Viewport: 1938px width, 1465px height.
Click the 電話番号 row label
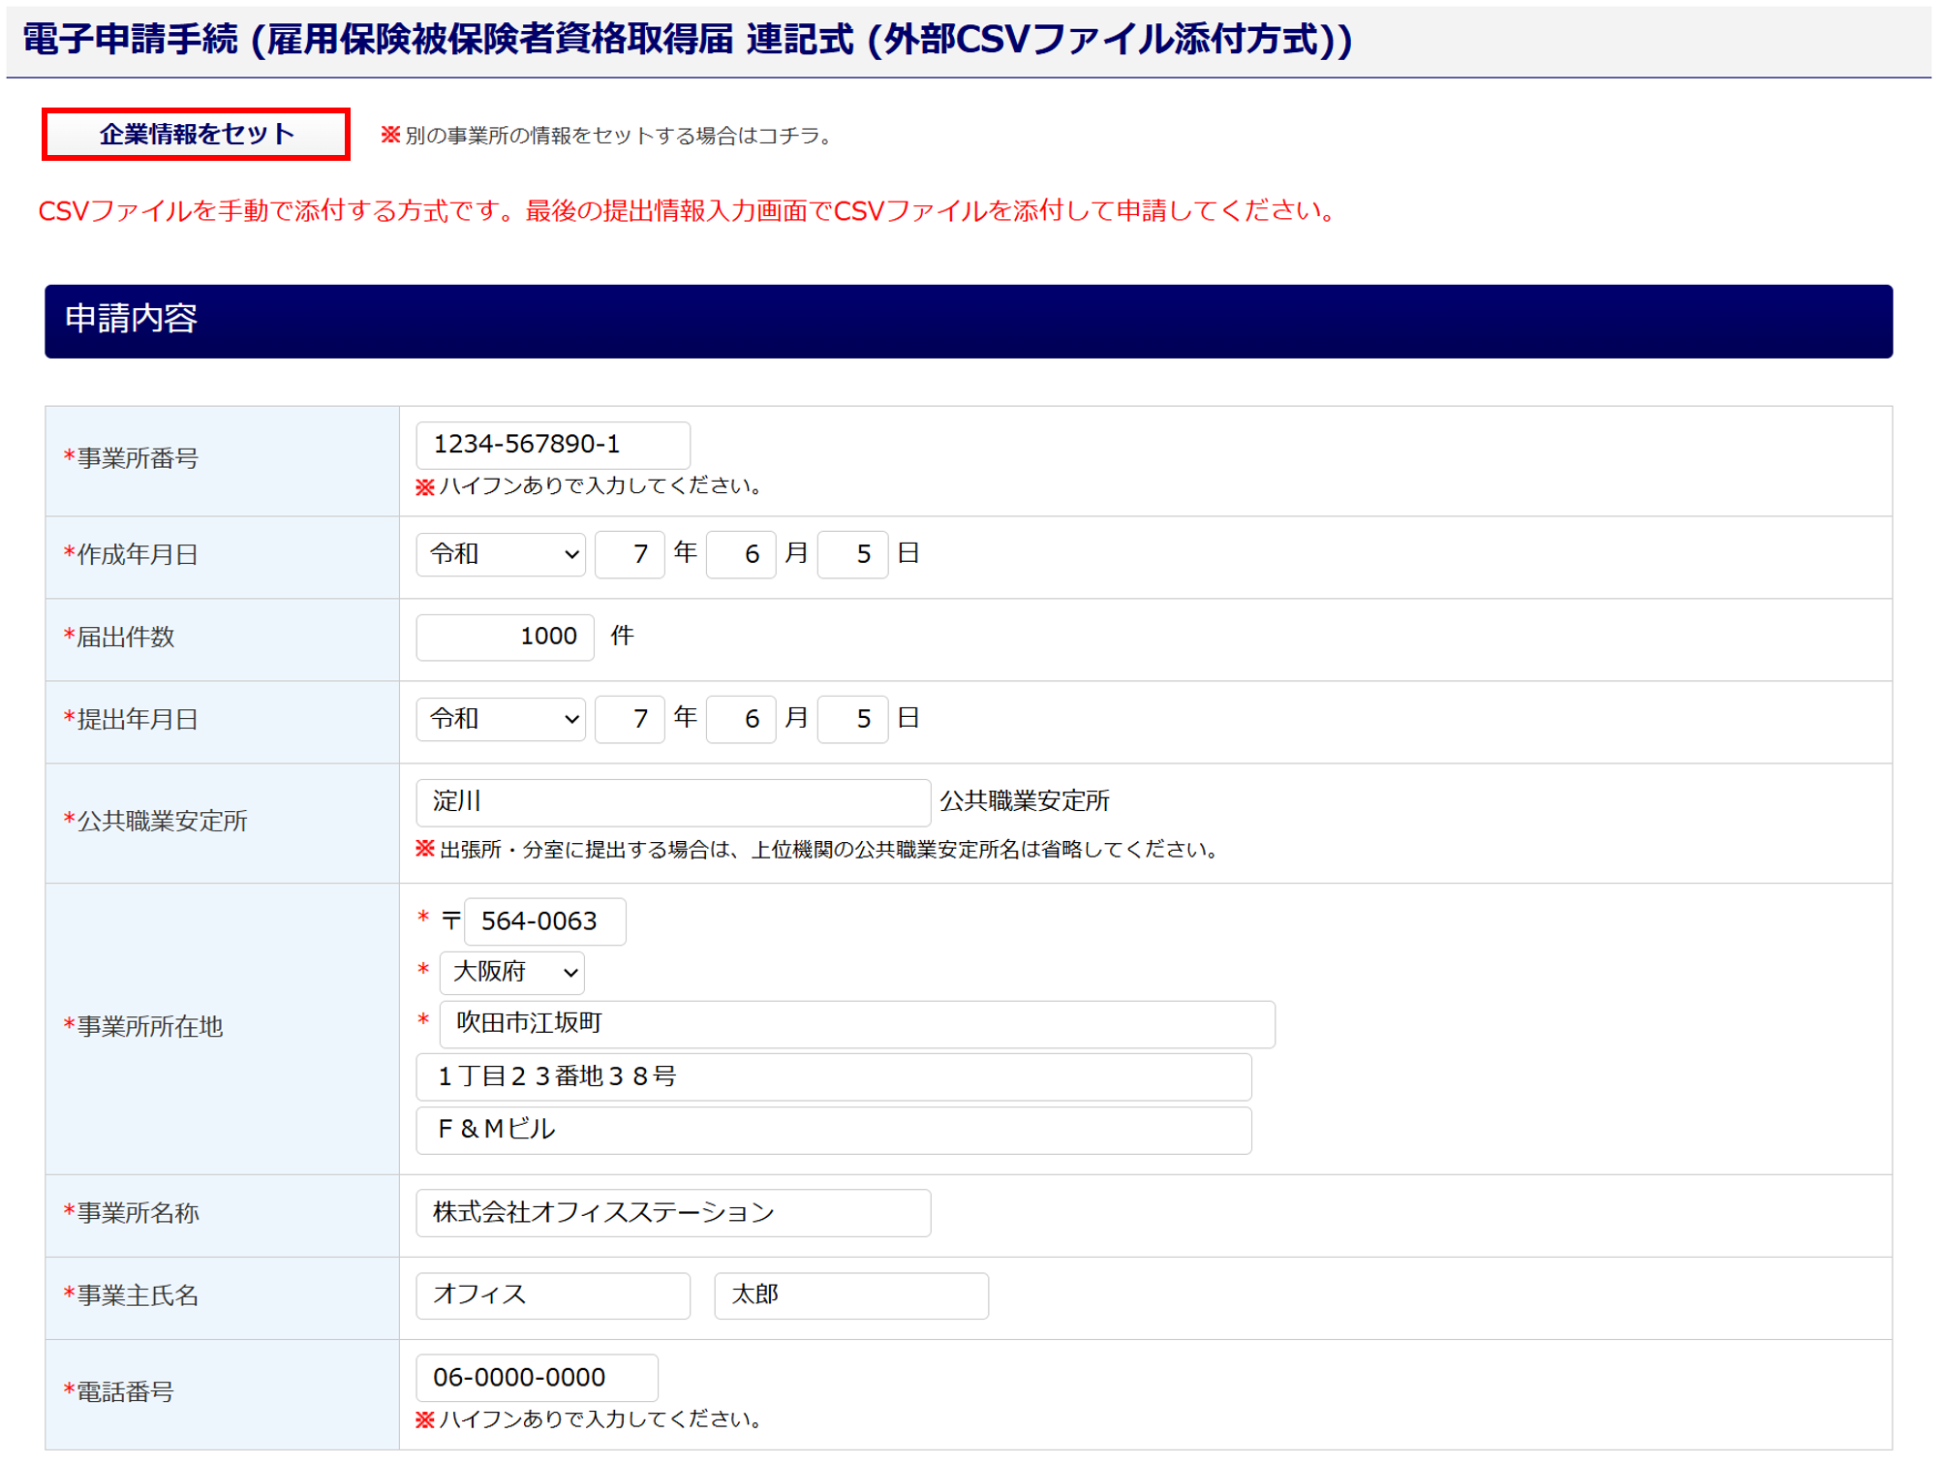[118, 1392]
